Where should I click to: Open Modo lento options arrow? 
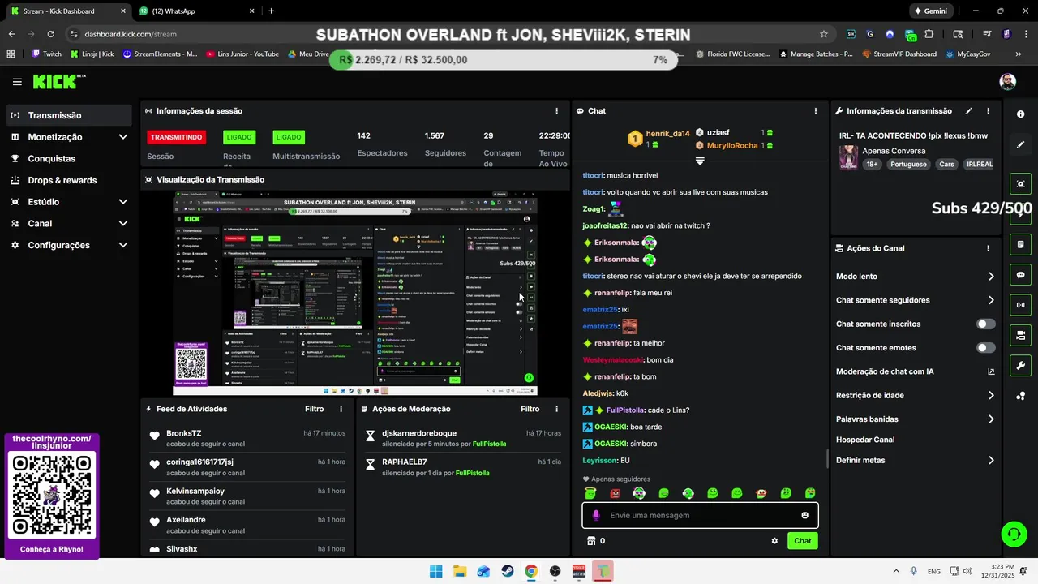click(991, 277)
